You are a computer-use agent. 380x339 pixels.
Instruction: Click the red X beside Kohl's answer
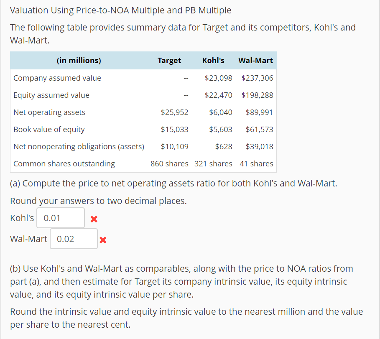tap(94, 218)
